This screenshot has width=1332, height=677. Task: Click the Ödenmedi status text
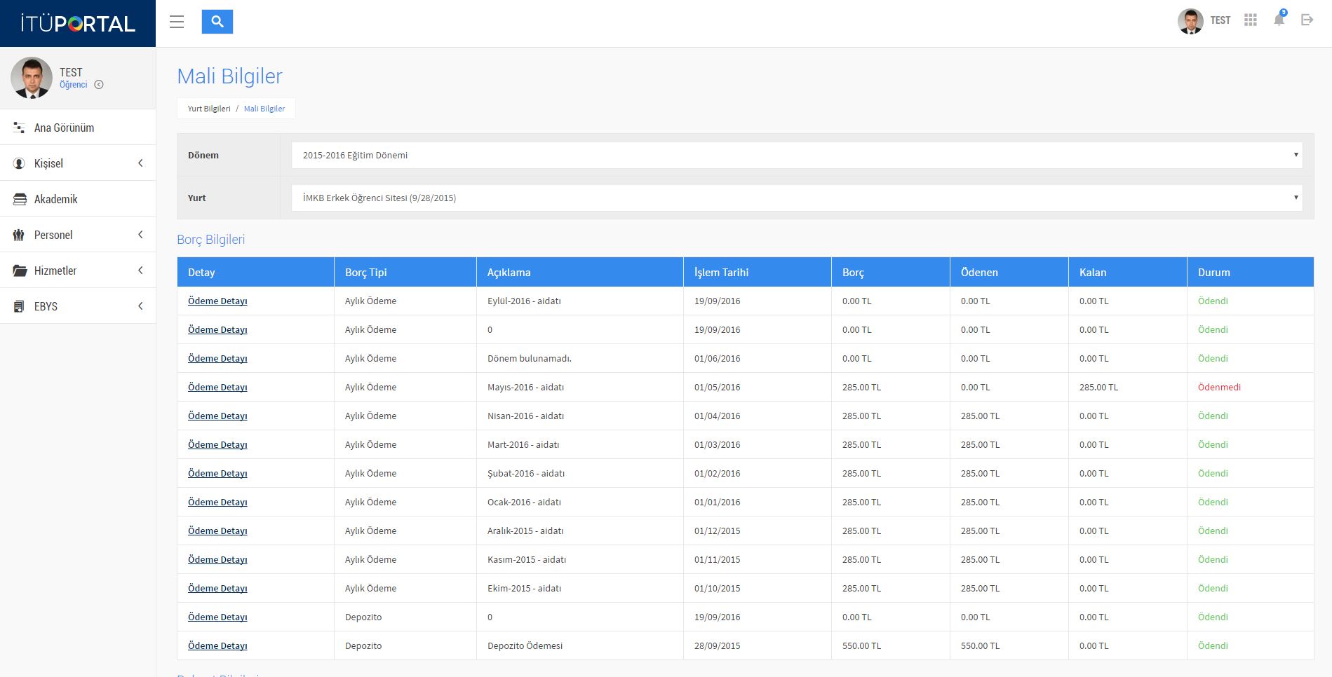(1219, 388)
